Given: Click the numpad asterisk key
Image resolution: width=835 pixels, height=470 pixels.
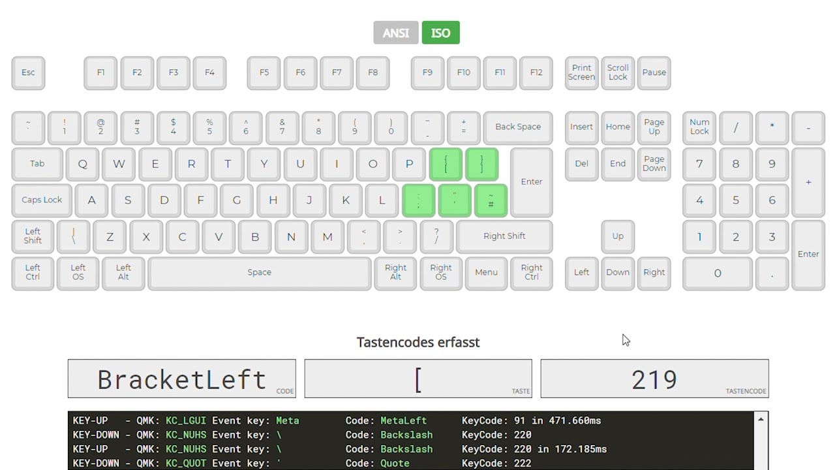Looking at the screenshot, I should 772,127.
